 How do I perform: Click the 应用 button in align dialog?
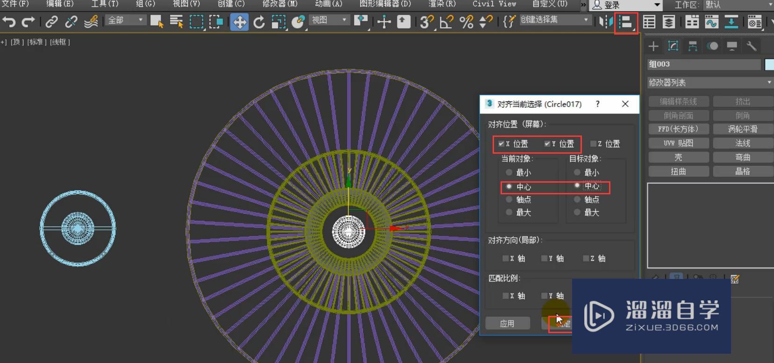click(x=508, y=323)
